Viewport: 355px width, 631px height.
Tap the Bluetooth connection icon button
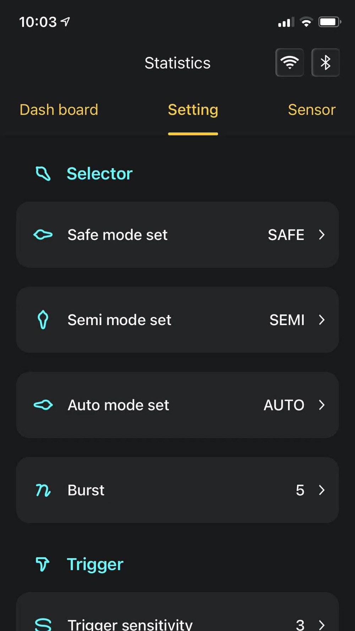click(x=326, y=62)
